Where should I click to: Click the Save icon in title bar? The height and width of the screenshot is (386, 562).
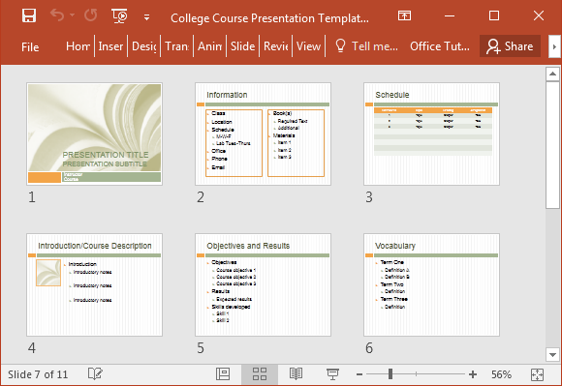click(29, 16)
